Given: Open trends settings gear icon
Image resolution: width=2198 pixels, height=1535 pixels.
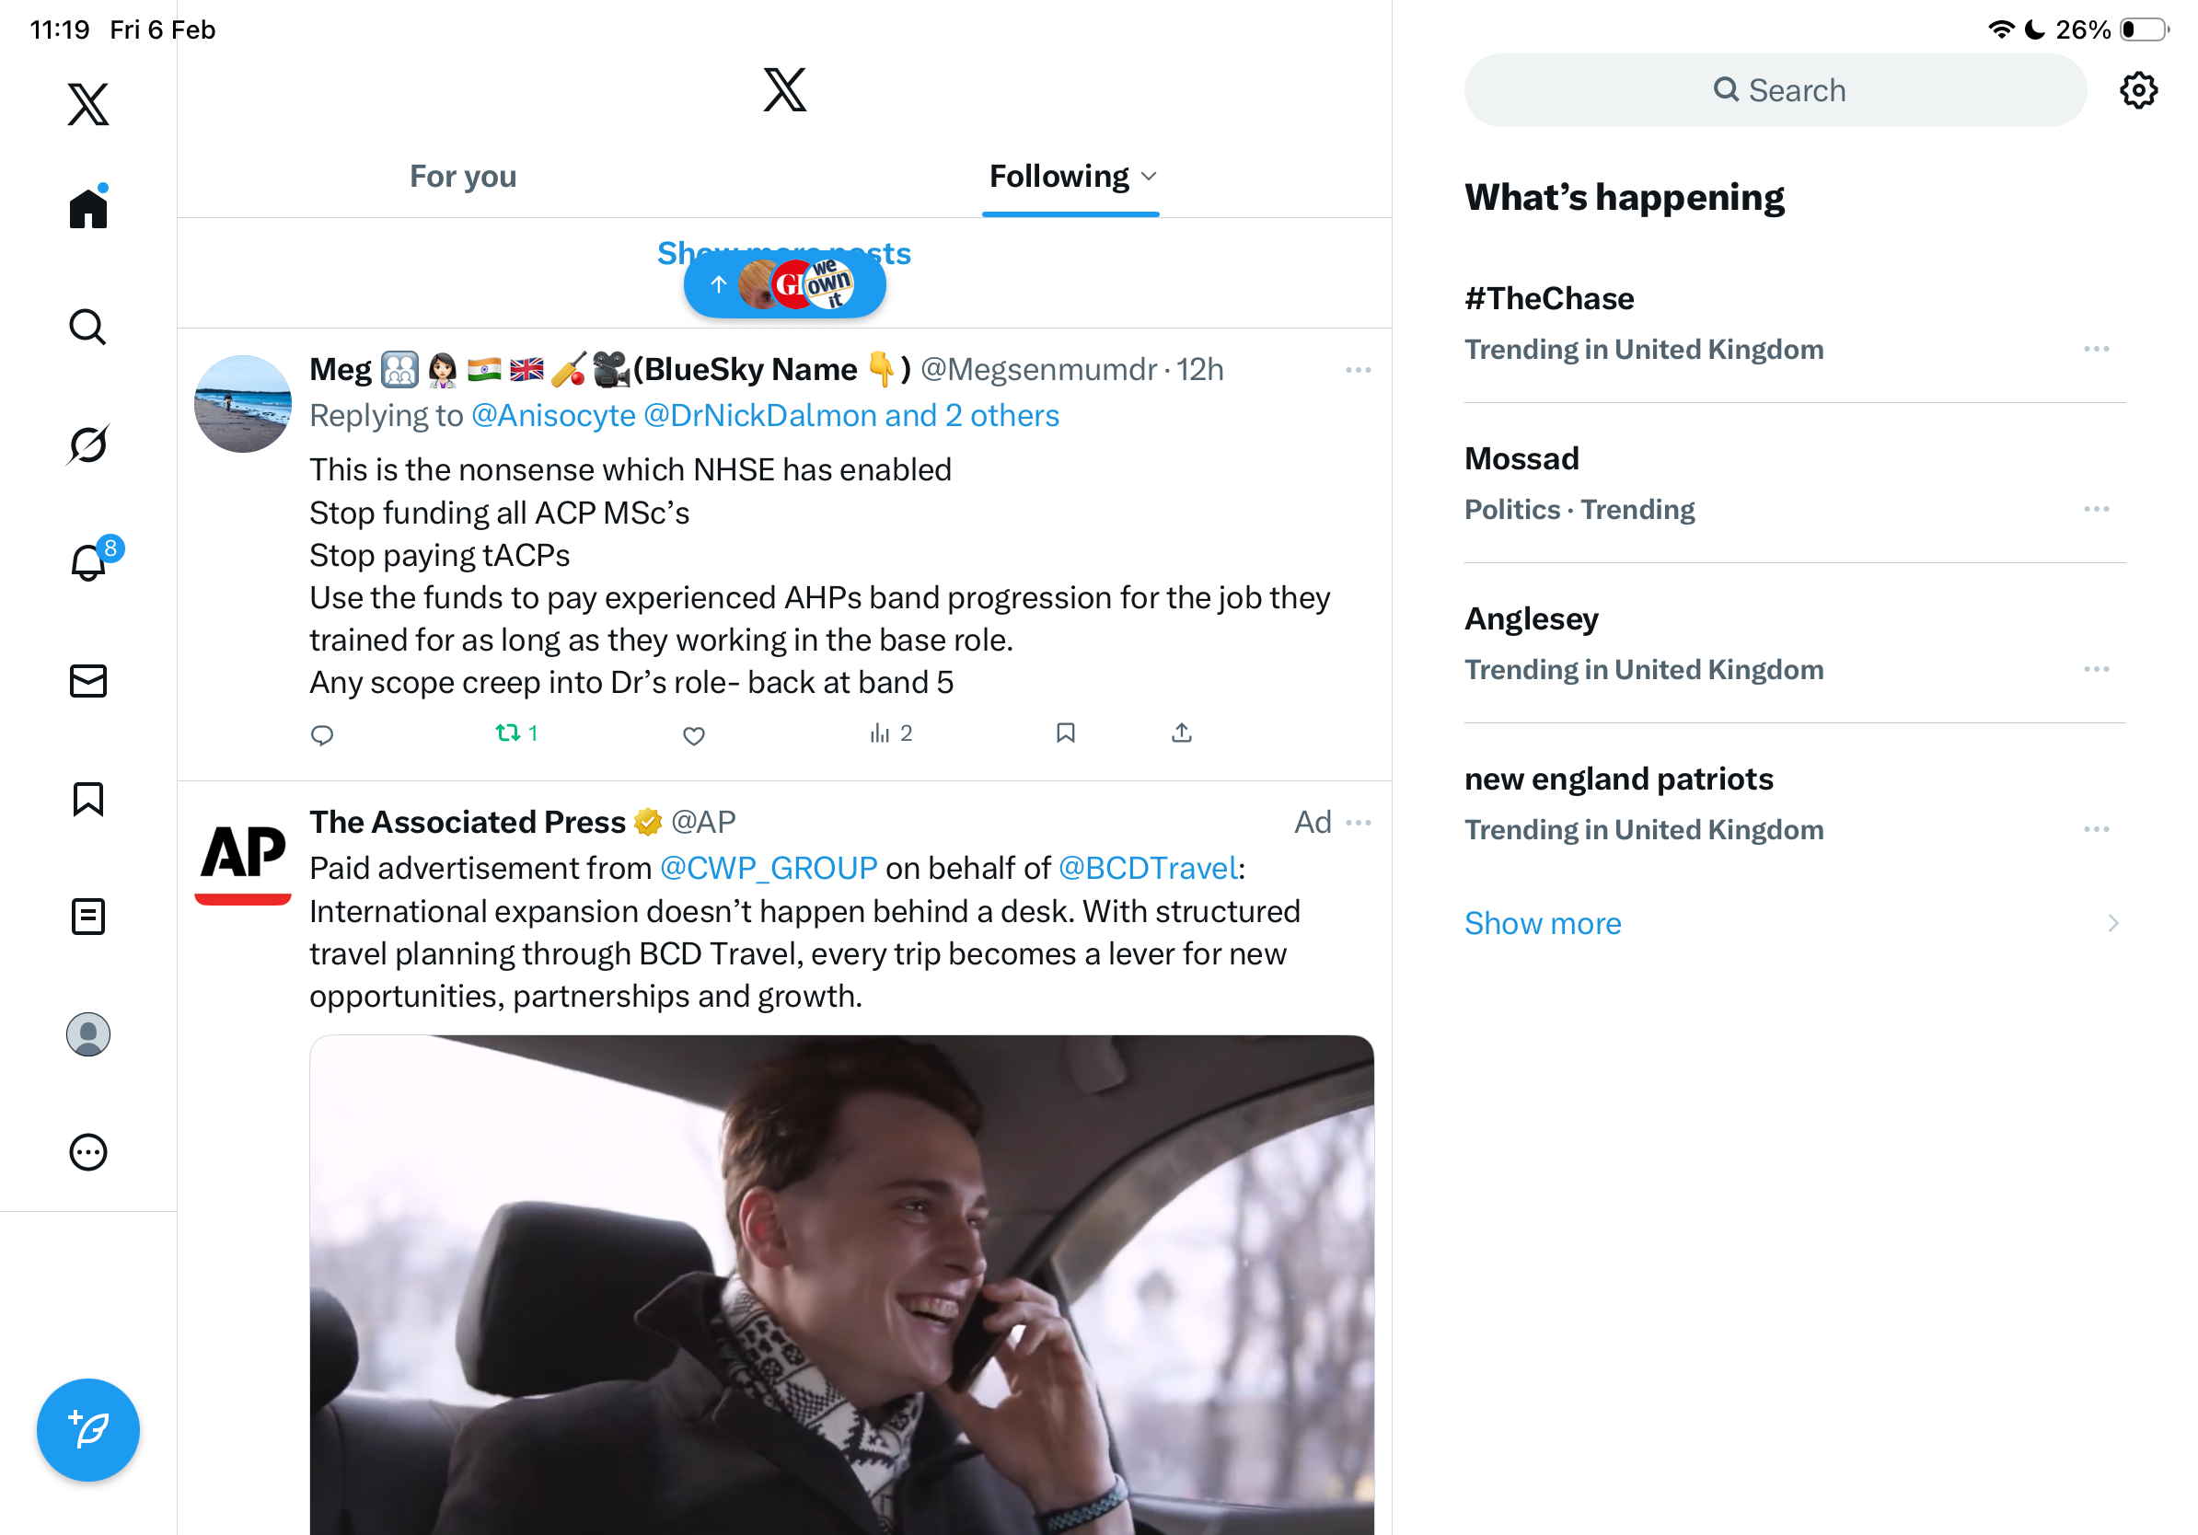Looking at the screenshot, I should point(2136,90).
